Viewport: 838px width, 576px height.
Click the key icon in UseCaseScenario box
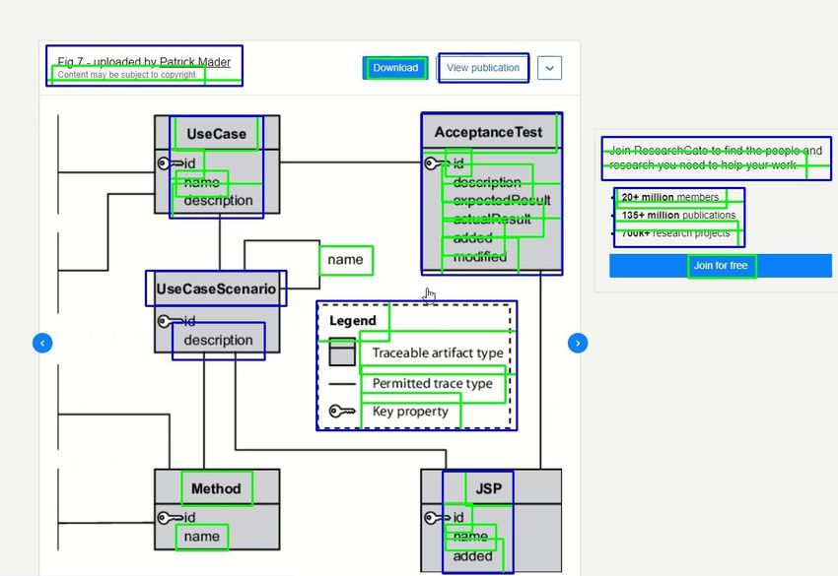[169, 321]
